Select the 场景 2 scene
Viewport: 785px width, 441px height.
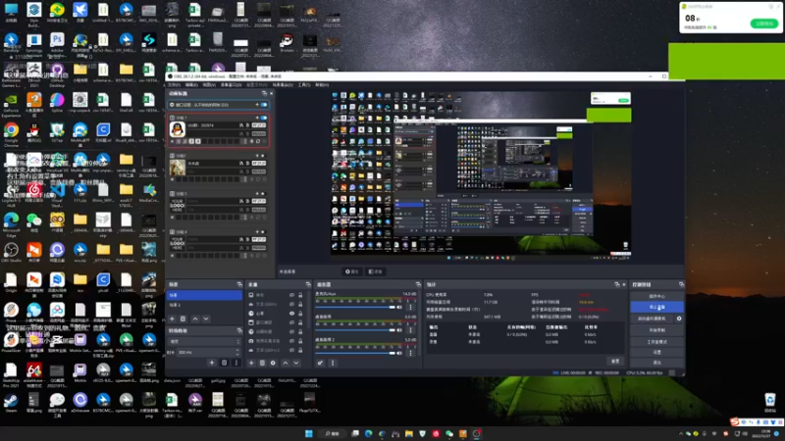point(204,305)
